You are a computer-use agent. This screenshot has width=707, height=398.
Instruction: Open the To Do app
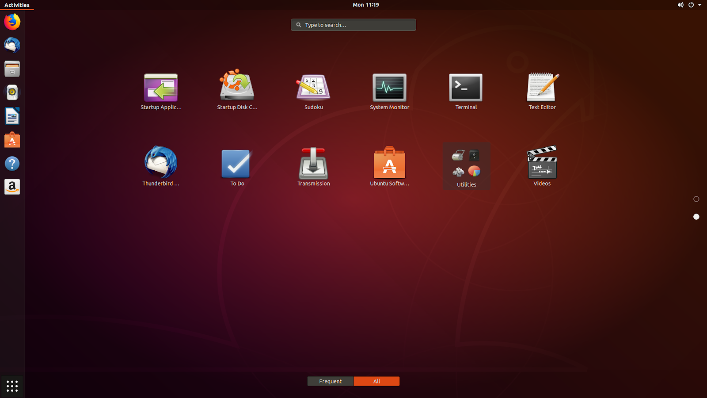point(237,167)
